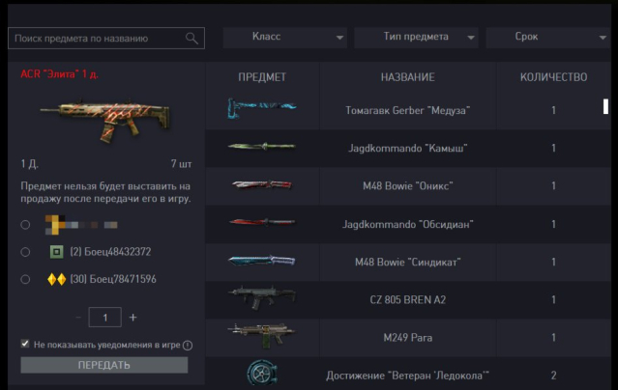Open the "Класс" dropdown filter
Viewport: 618px width, 390px height.
tap(285, 38)
